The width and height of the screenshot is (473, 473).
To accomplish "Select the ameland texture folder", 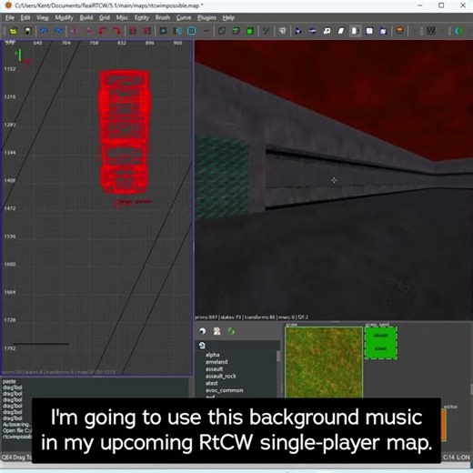I will coord(216,362).
